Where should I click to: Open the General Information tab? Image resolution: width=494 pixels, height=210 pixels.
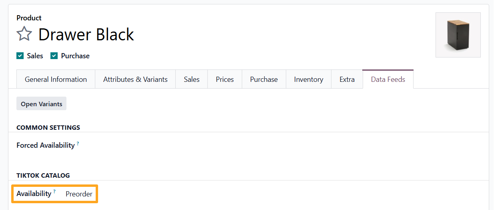[x=56, y=79]
